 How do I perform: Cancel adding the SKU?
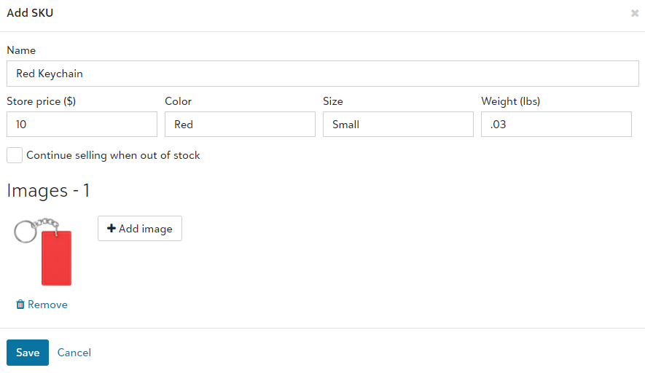tap(74, 353)
